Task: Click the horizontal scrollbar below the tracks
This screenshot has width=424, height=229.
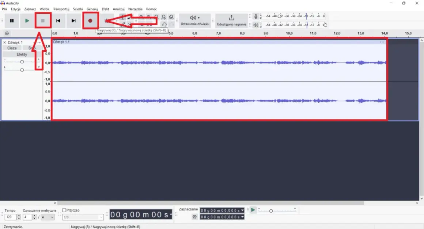Action: (x=211, y=203)
